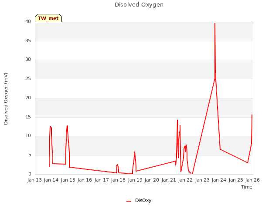Click the Jan 18 x-axis tick label

118,180
